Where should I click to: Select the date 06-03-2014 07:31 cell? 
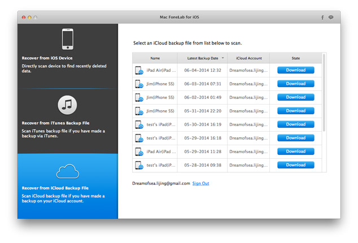(x=203, y=84)
